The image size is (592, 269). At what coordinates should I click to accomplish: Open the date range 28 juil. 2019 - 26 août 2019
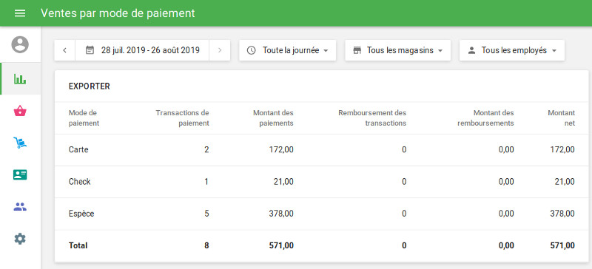[142, 50]
